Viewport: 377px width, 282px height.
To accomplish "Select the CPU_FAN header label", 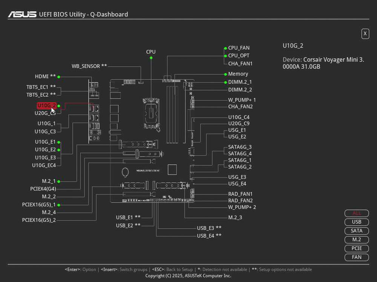I will 239,48.
